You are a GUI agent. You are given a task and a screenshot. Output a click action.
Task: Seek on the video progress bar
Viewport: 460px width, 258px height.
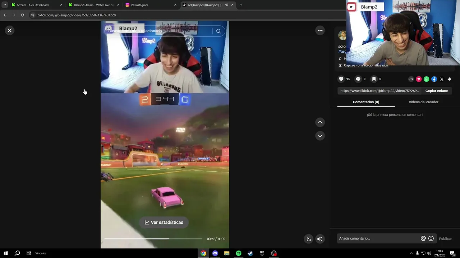pos(153,239)
